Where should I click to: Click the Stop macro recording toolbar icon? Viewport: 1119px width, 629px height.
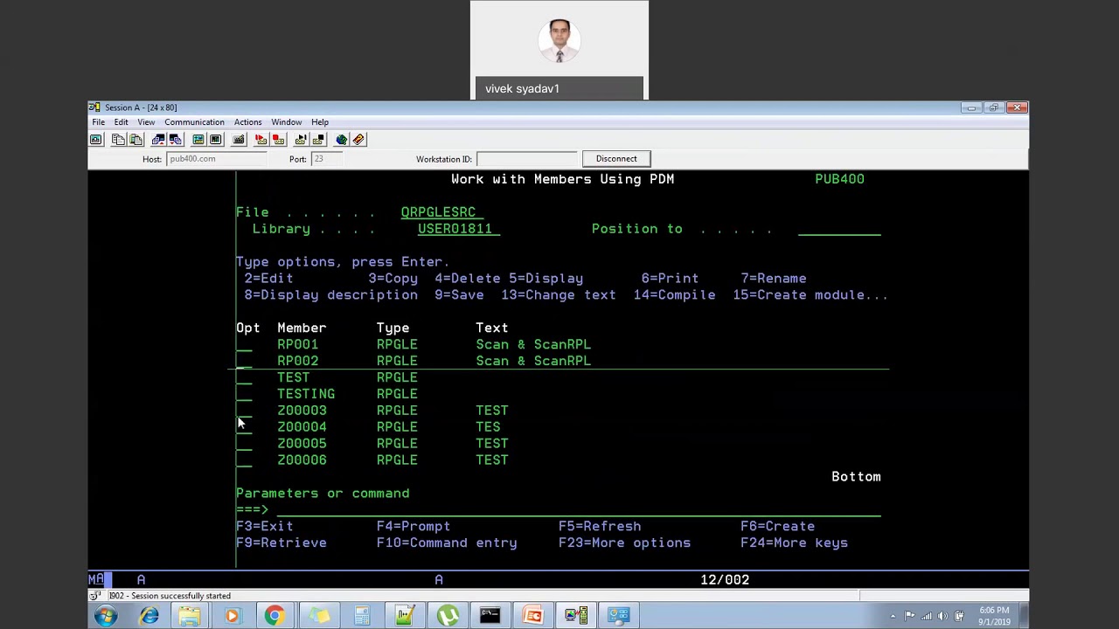(278, 140)
